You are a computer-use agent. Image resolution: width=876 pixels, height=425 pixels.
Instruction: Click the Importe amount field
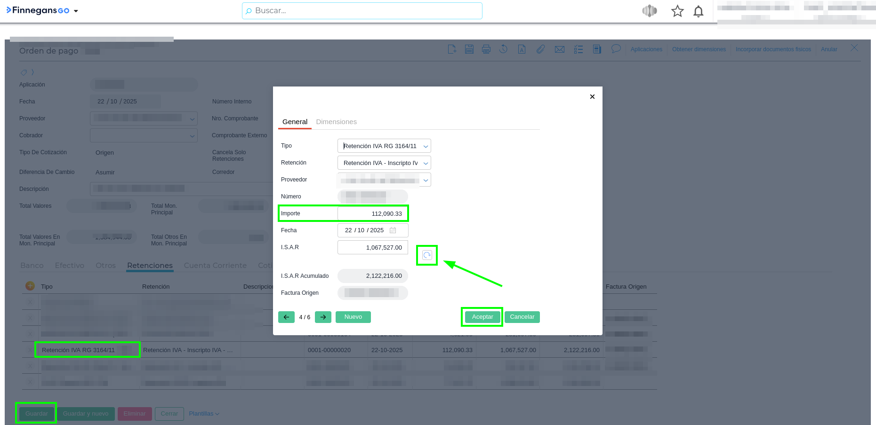[372, 214]
